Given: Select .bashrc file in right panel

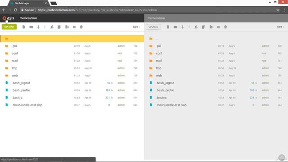Looking at the screenshot, I should point(216,98).
